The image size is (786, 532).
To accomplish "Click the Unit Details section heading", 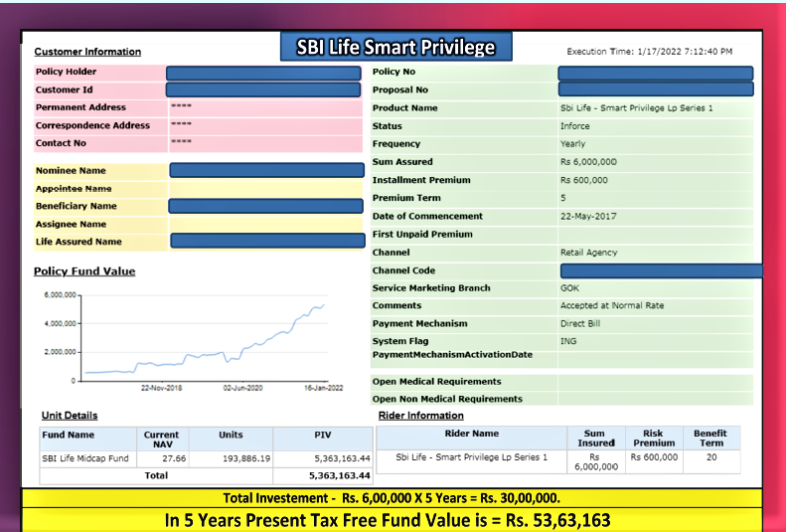I will [x=70, y=416].
